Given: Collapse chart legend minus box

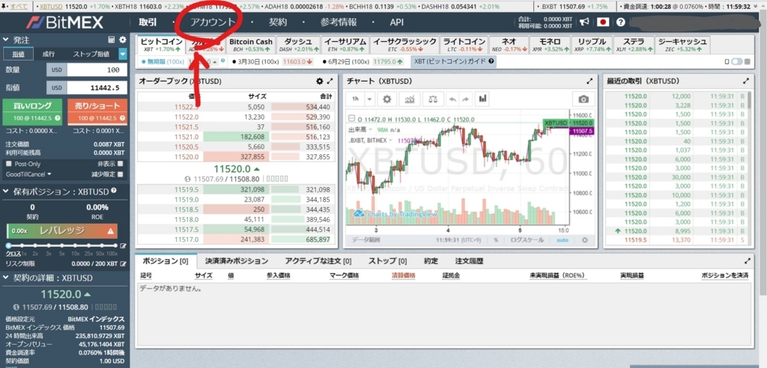Looking at the screenshot, I should (x=351, y=119).
